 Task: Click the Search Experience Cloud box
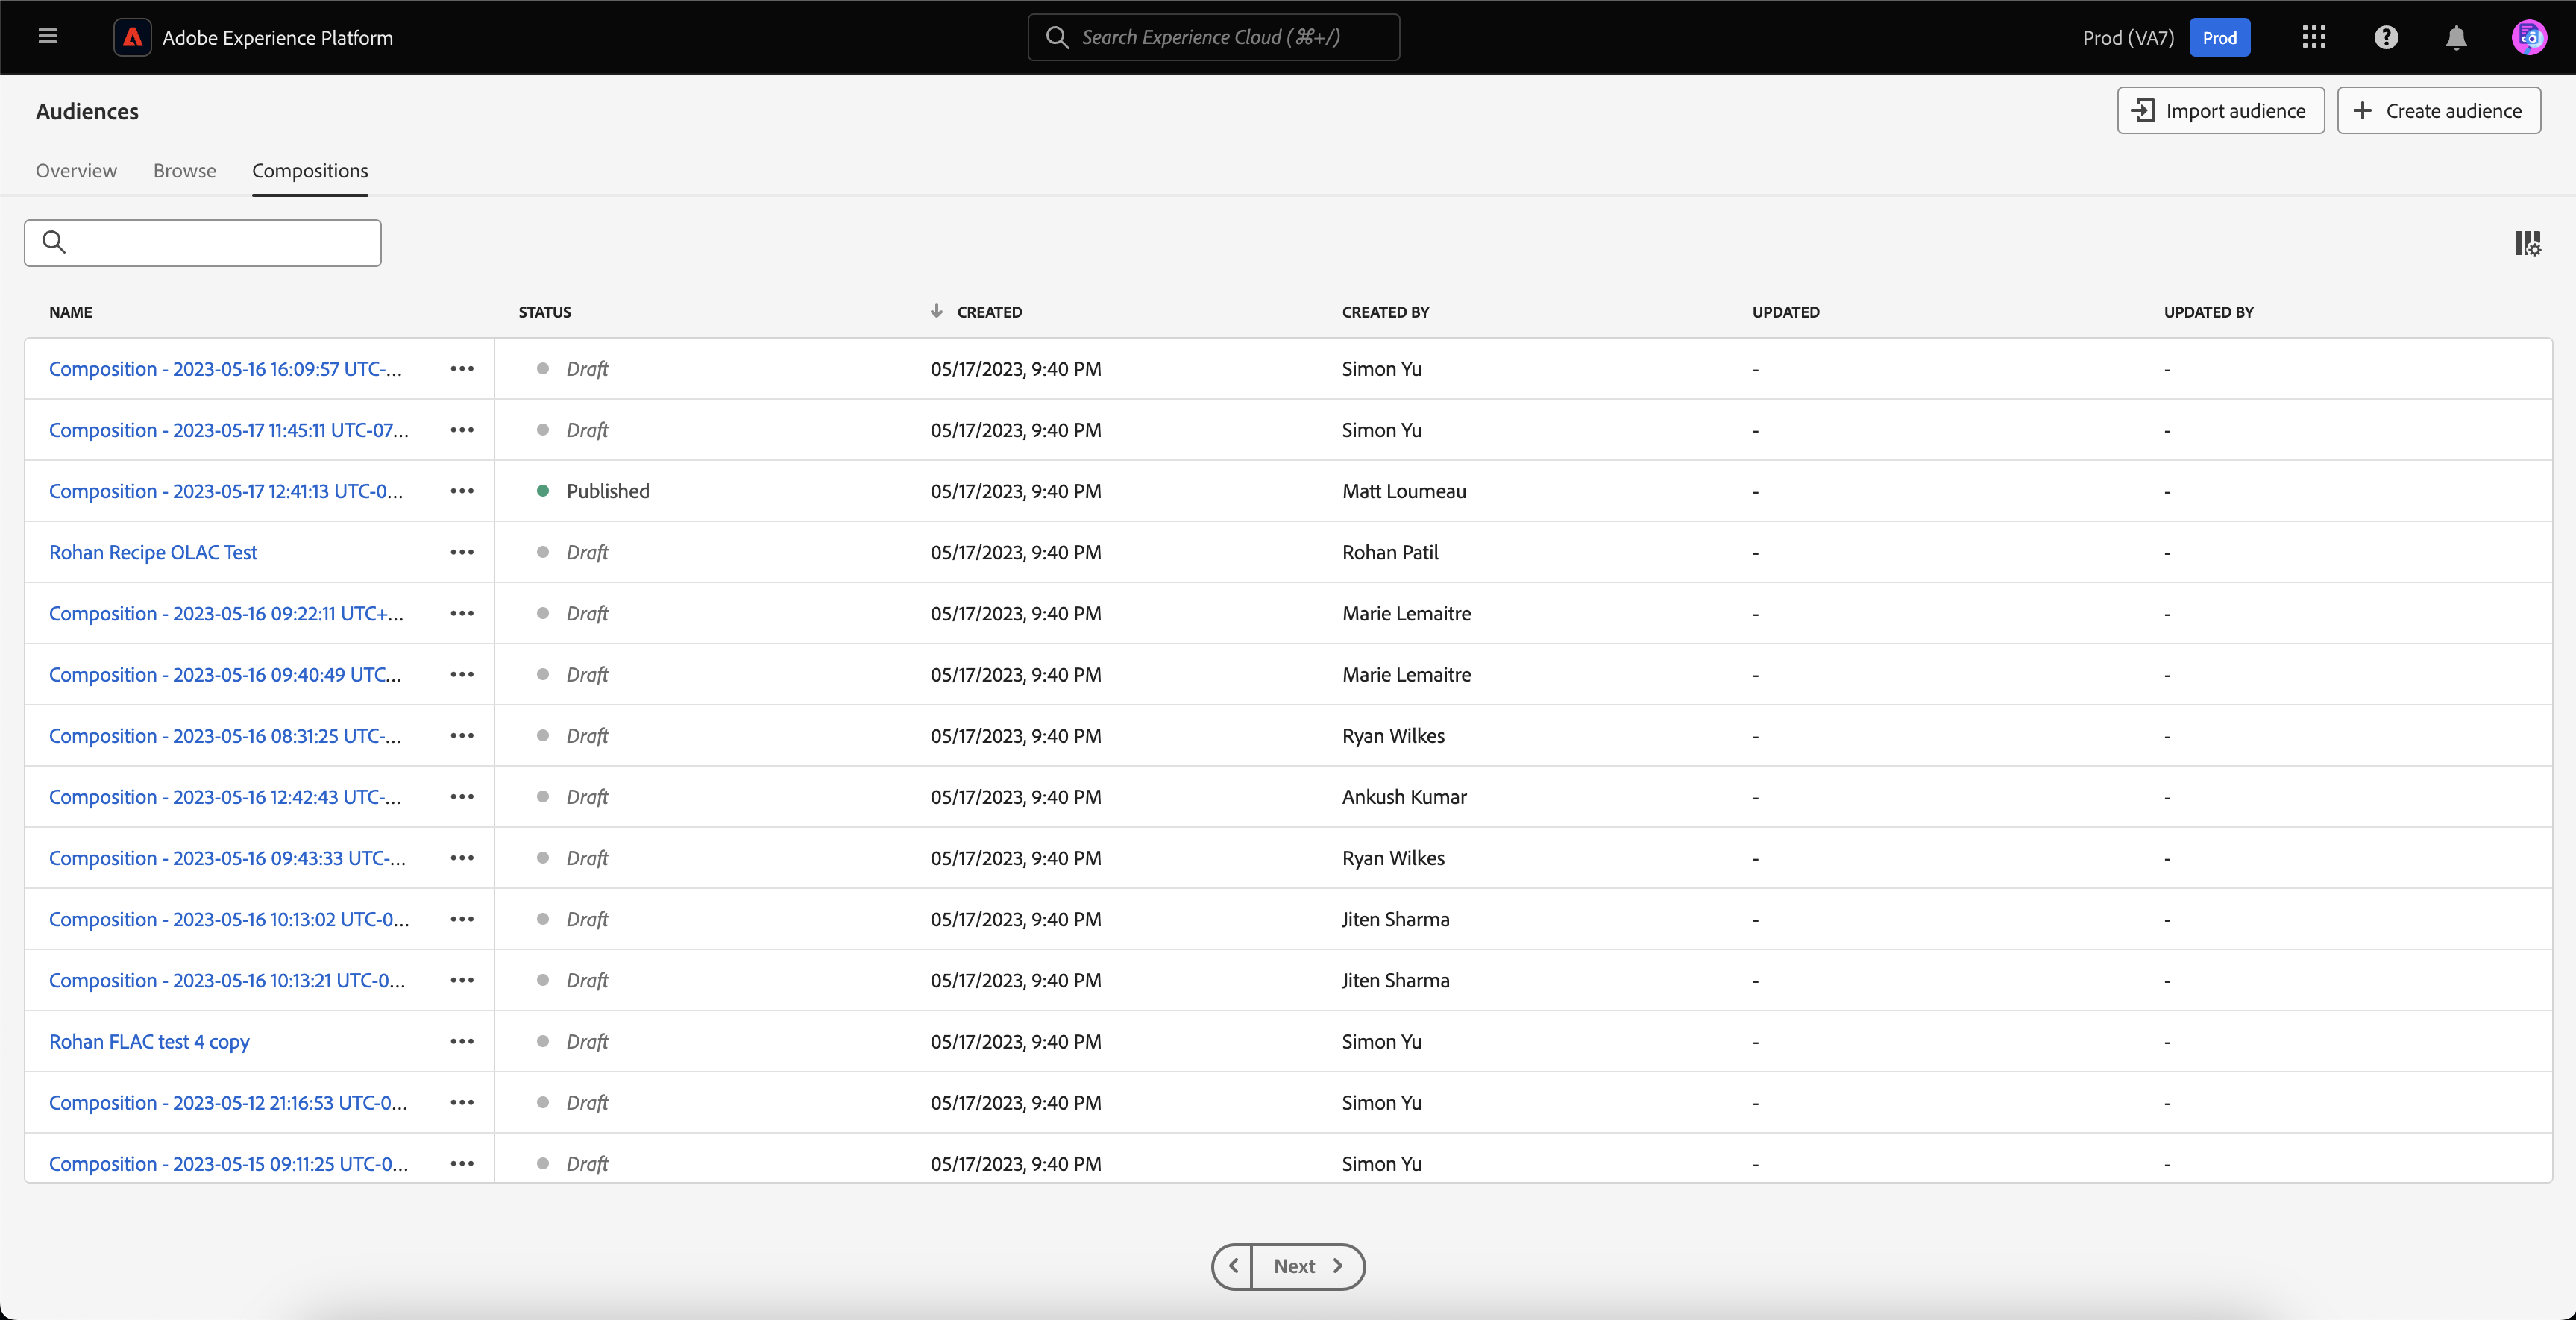(1213, 37)
